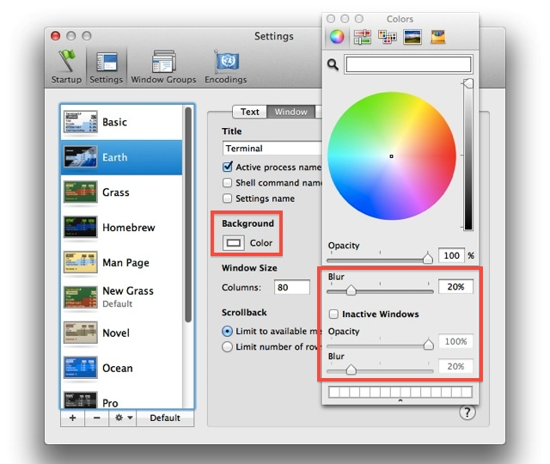Screen dimensions: 550x464
Task: Switch to the Text tab
Action: tap(249, 112)
